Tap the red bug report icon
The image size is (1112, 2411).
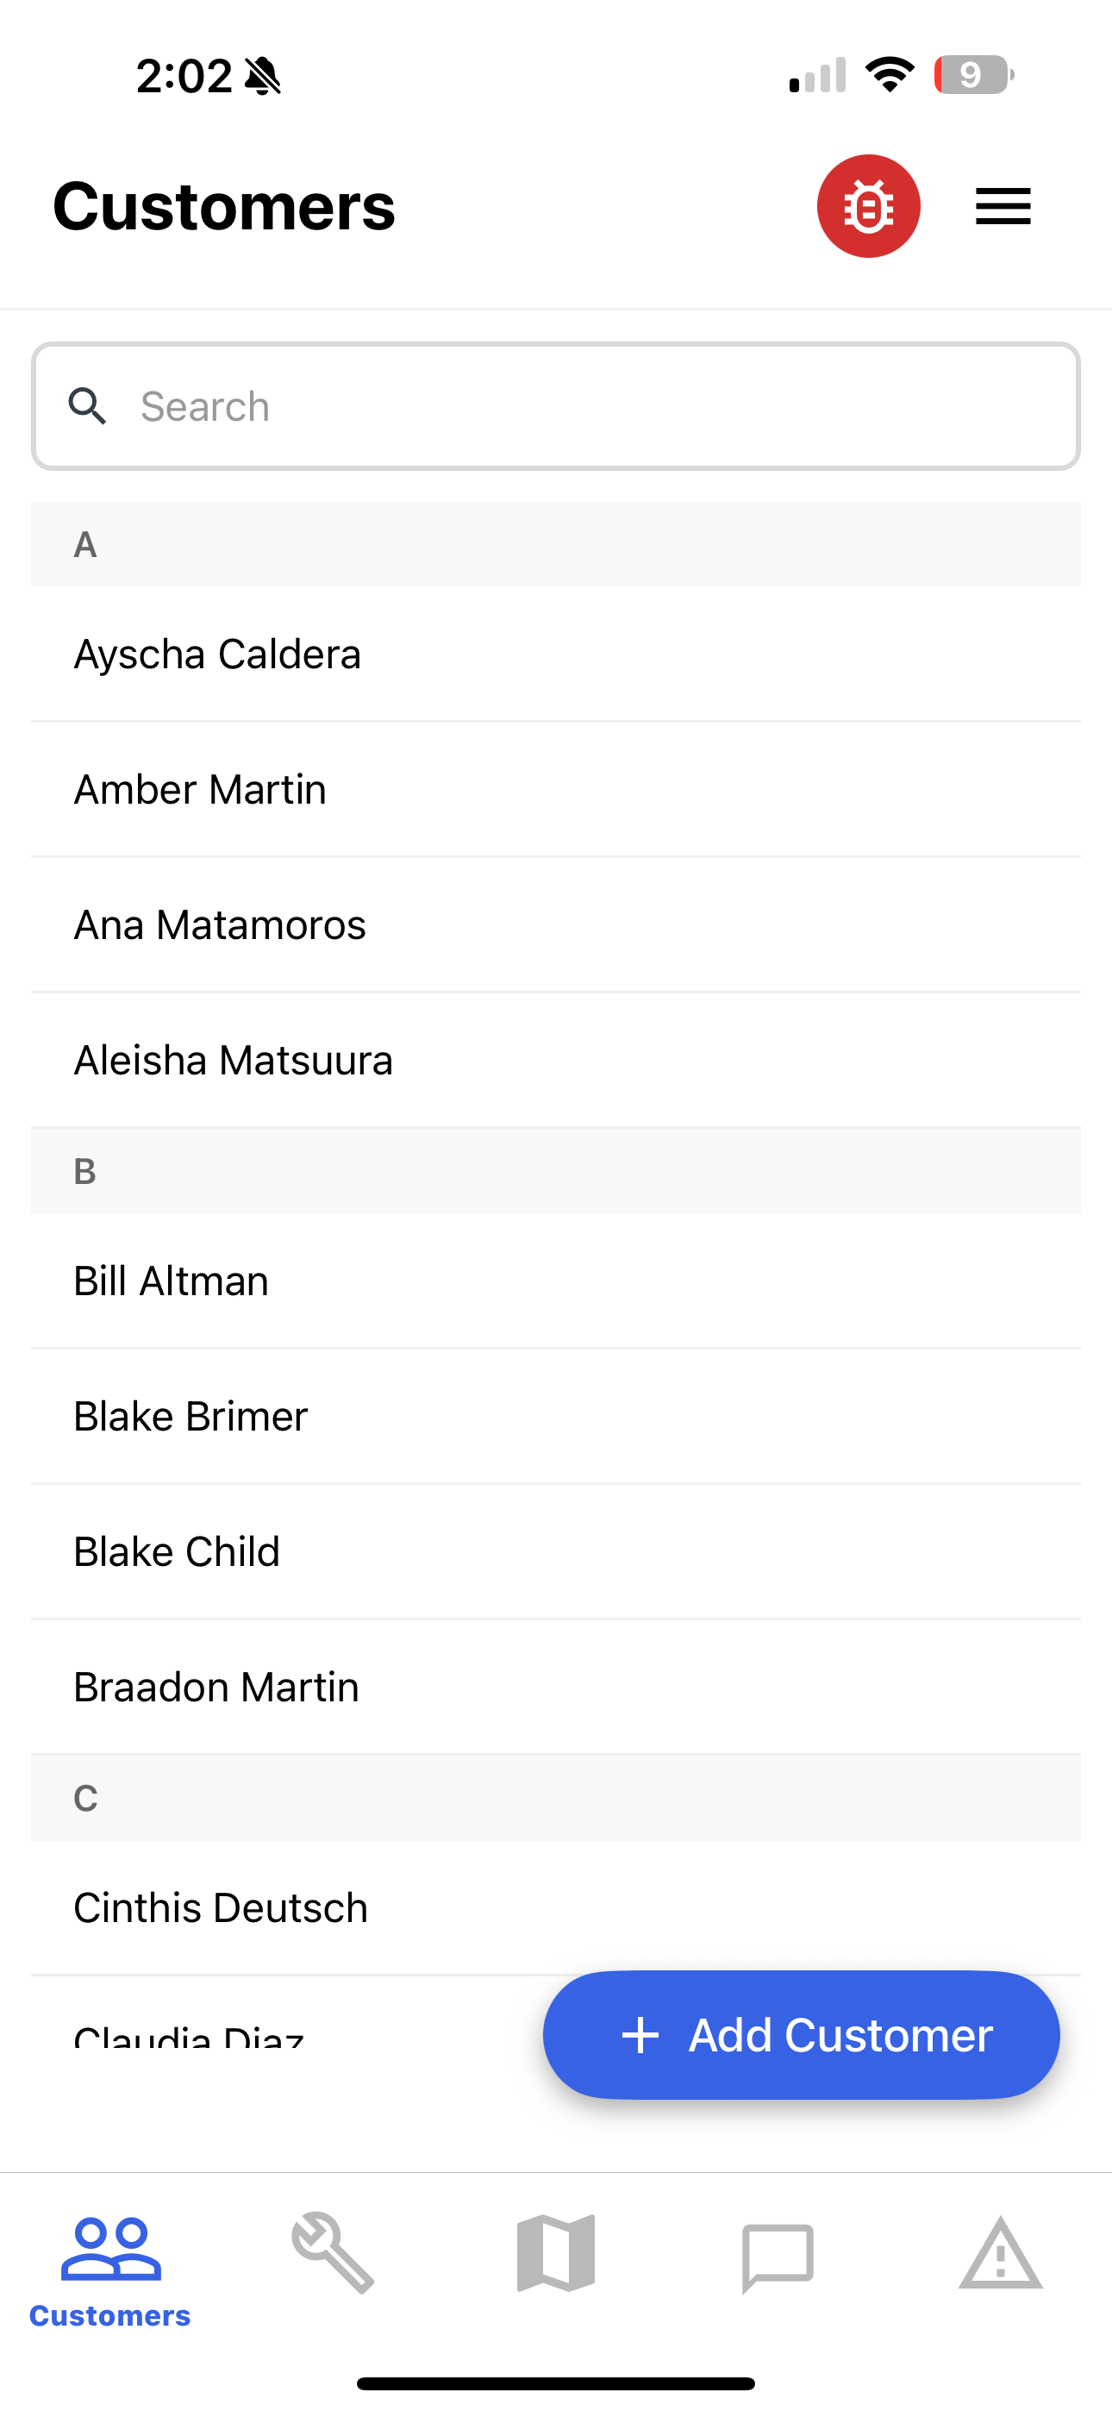pos(868,206)
